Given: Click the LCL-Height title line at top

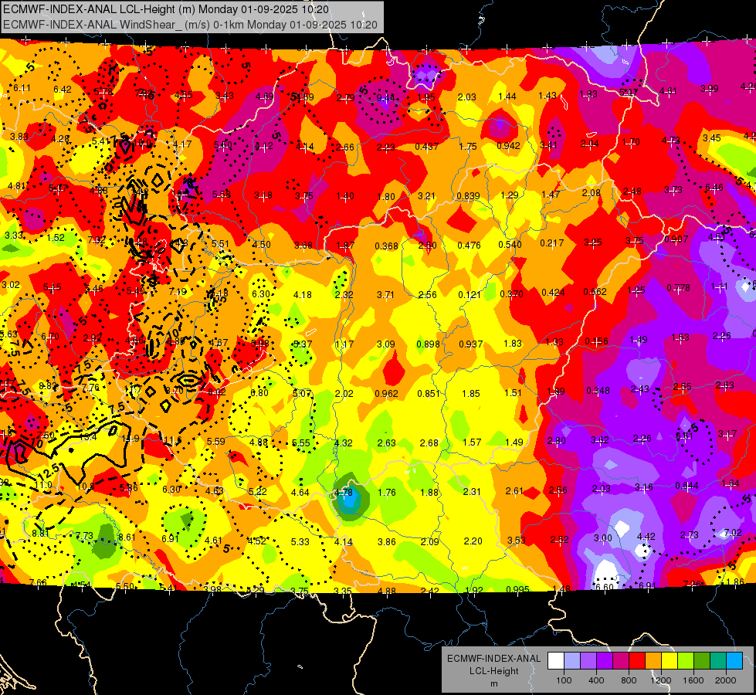Looking at the screenshot, I should tap(166, 9).
